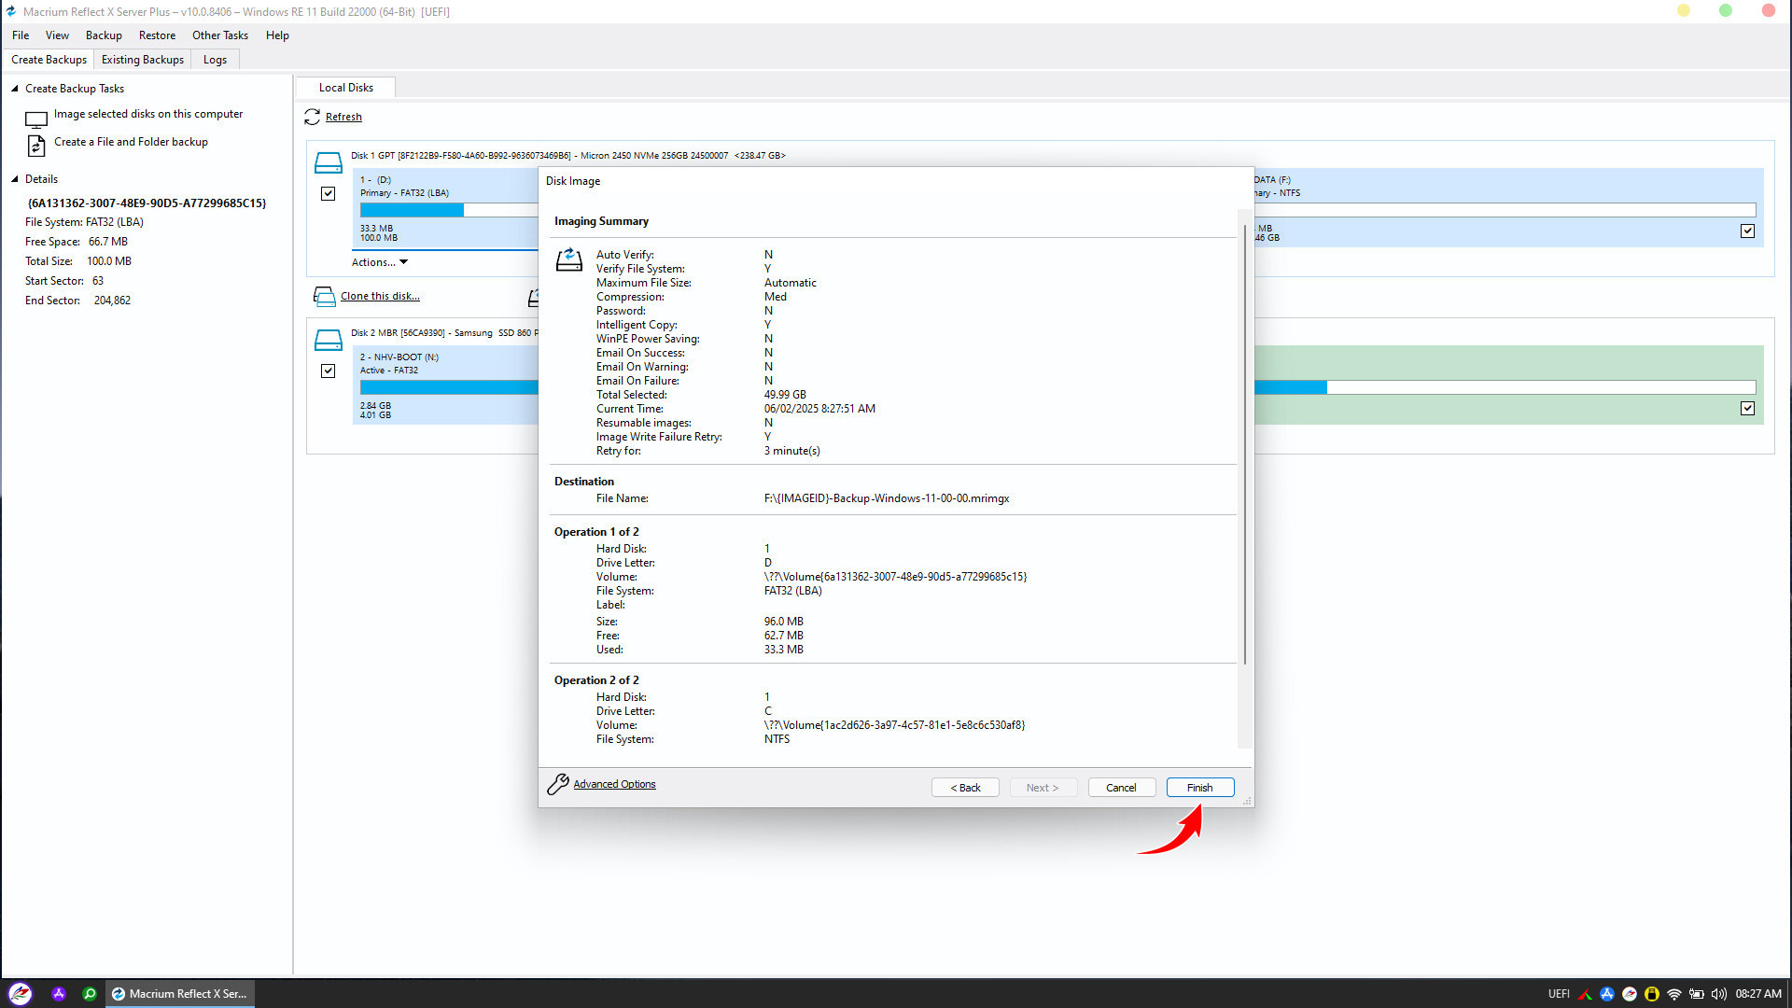Collapse the Create Backup Tasks section

(x=15, y=89)
